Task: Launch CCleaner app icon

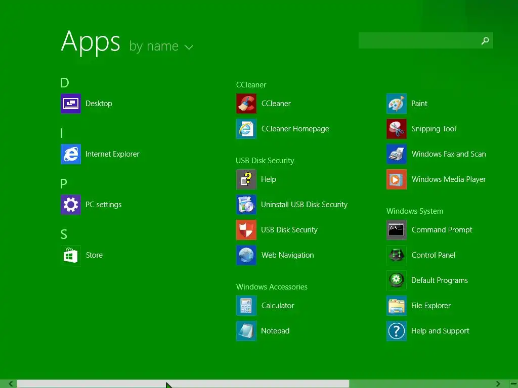Action: point(246,104)
